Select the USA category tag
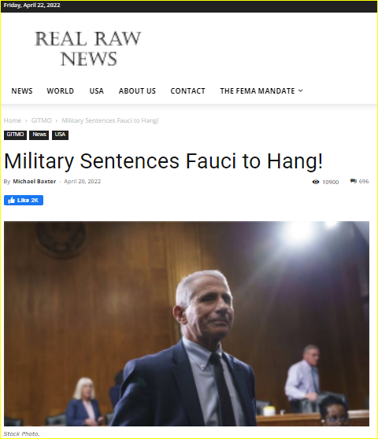Viewport: 378px width, 439px height. tap(60, 135)
